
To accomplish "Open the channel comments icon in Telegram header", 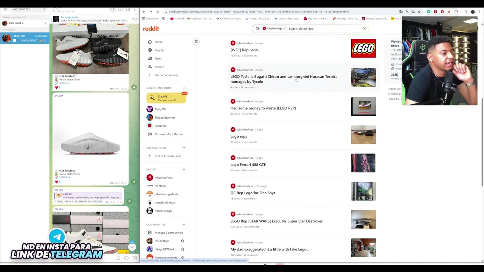I will [x=120, y=9].
